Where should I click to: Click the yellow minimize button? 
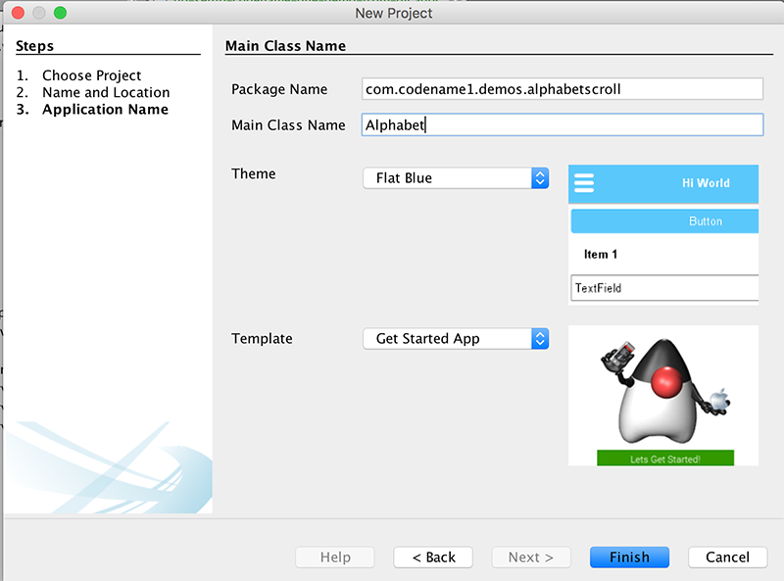[39, 13]
